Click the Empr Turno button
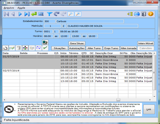Image resolution: width=160 pixels, height=124 pixels. (111, 48)
